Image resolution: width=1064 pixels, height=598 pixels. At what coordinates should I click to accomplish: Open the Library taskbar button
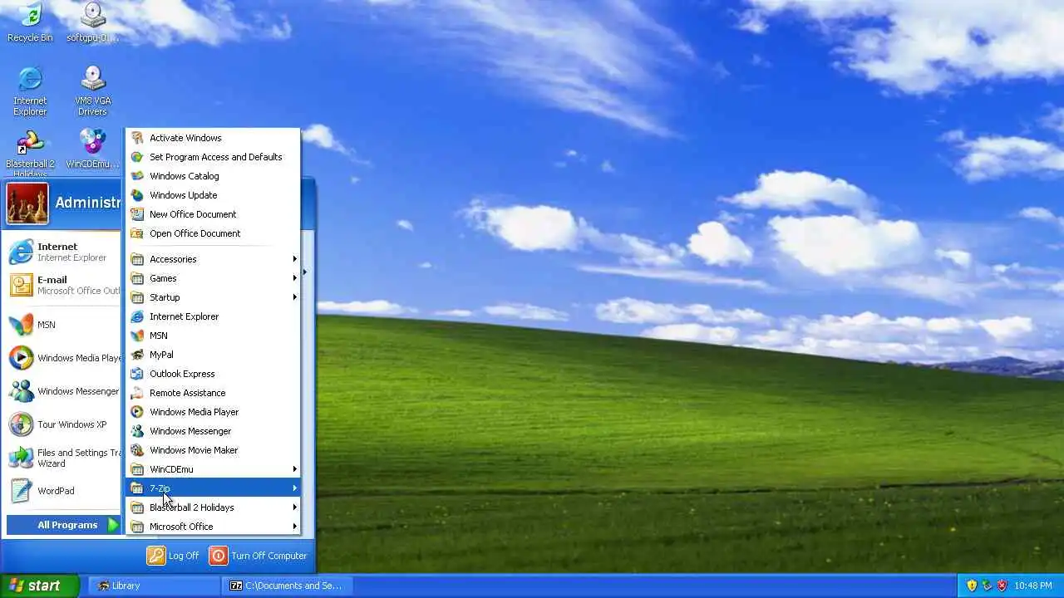click(154, 586)
